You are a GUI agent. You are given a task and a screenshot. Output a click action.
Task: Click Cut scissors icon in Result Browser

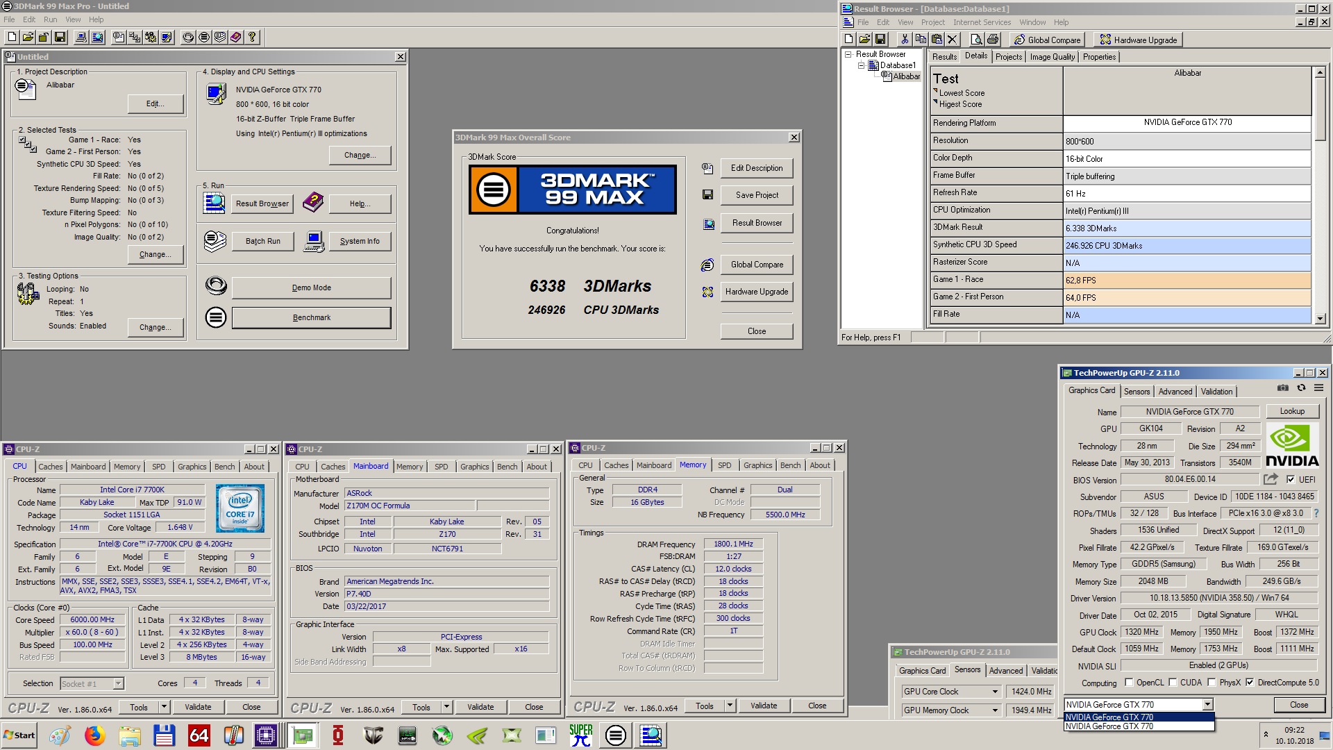[x=905, y=39]
